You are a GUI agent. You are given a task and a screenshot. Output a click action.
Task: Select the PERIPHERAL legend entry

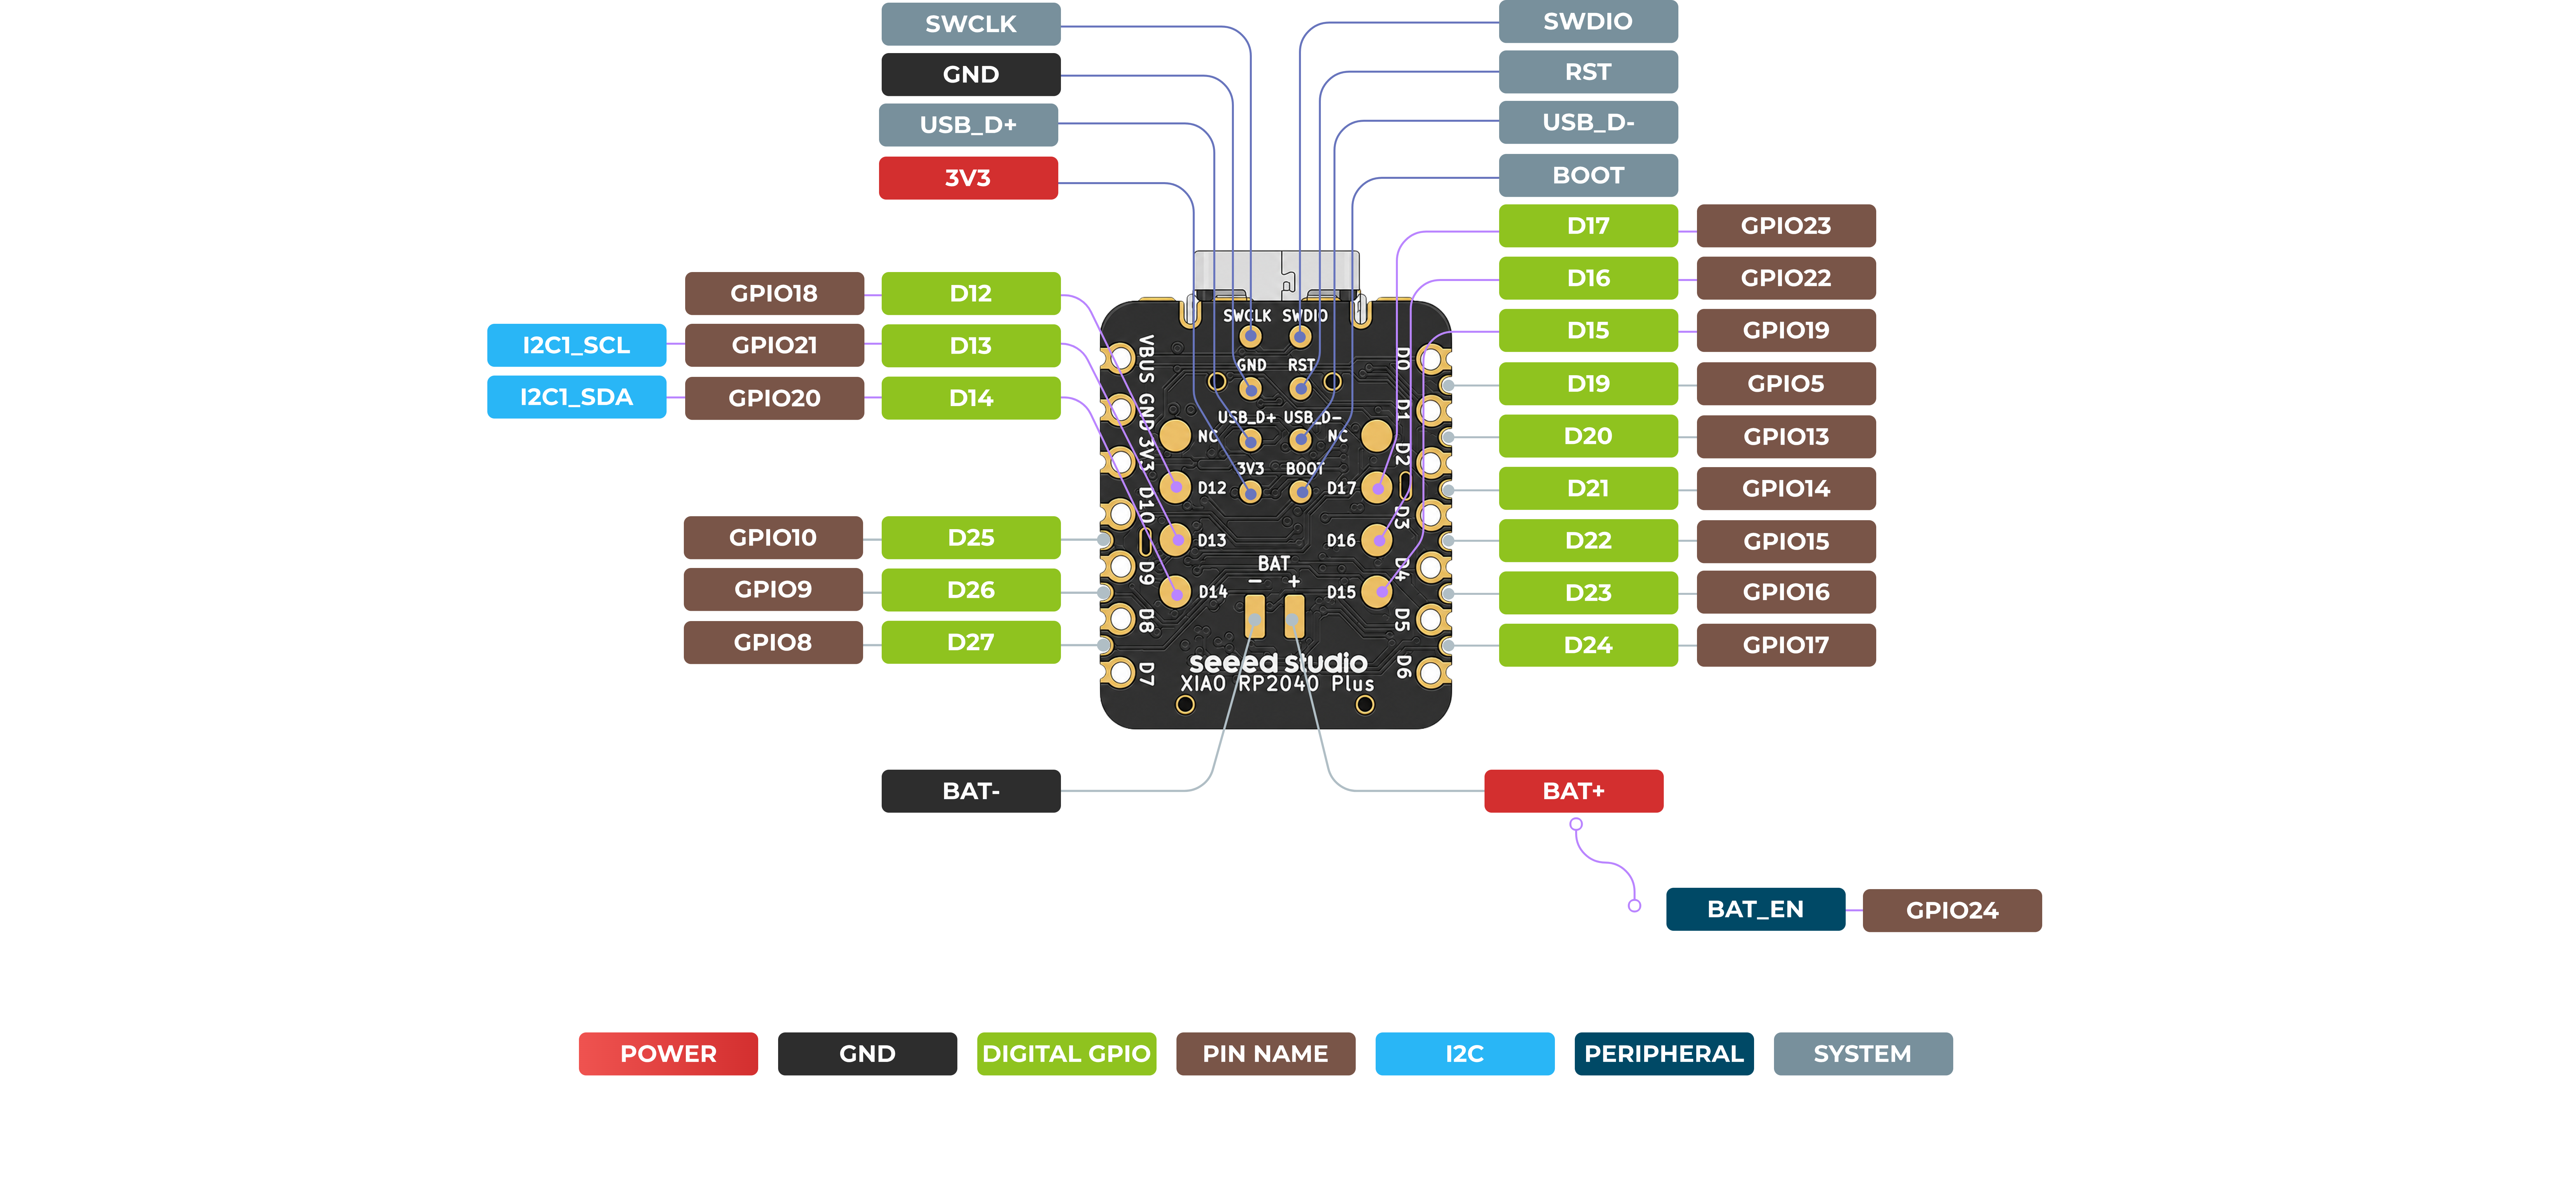tap(1664, 1054)
